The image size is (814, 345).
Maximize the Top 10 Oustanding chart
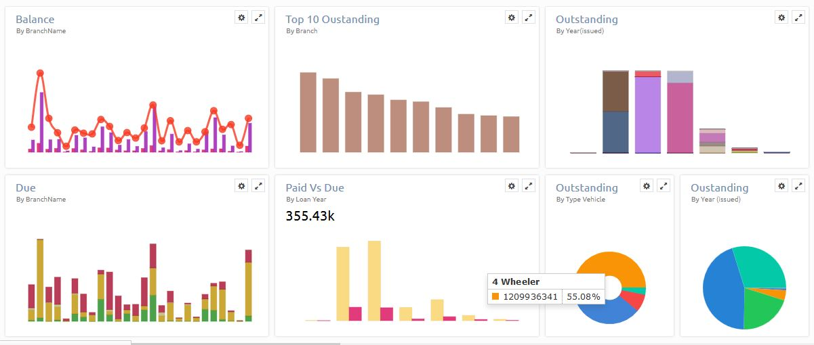[529, 18]
